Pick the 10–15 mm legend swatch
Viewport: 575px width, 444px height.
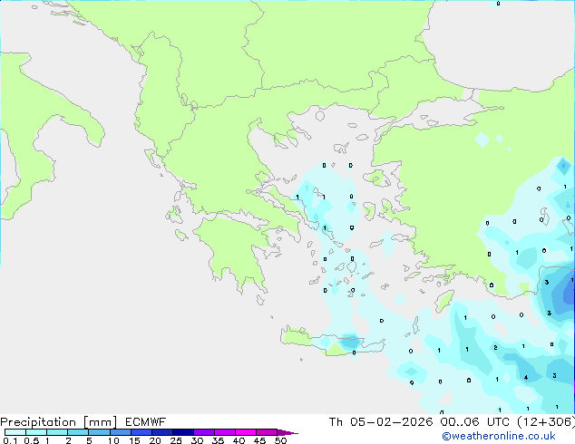pyautogui.click(x=120, y=432)
